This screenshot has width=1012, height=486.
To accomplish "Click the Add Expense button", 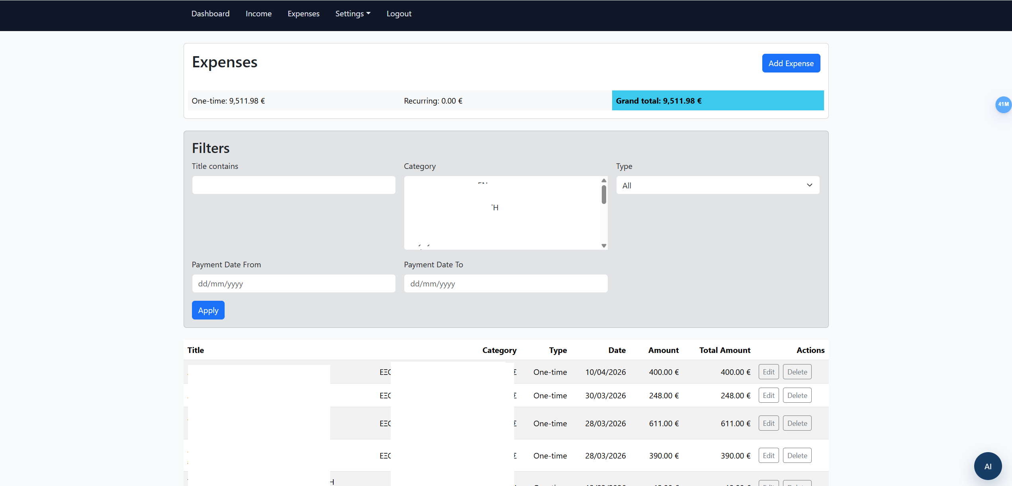I will tap(791, 63).
